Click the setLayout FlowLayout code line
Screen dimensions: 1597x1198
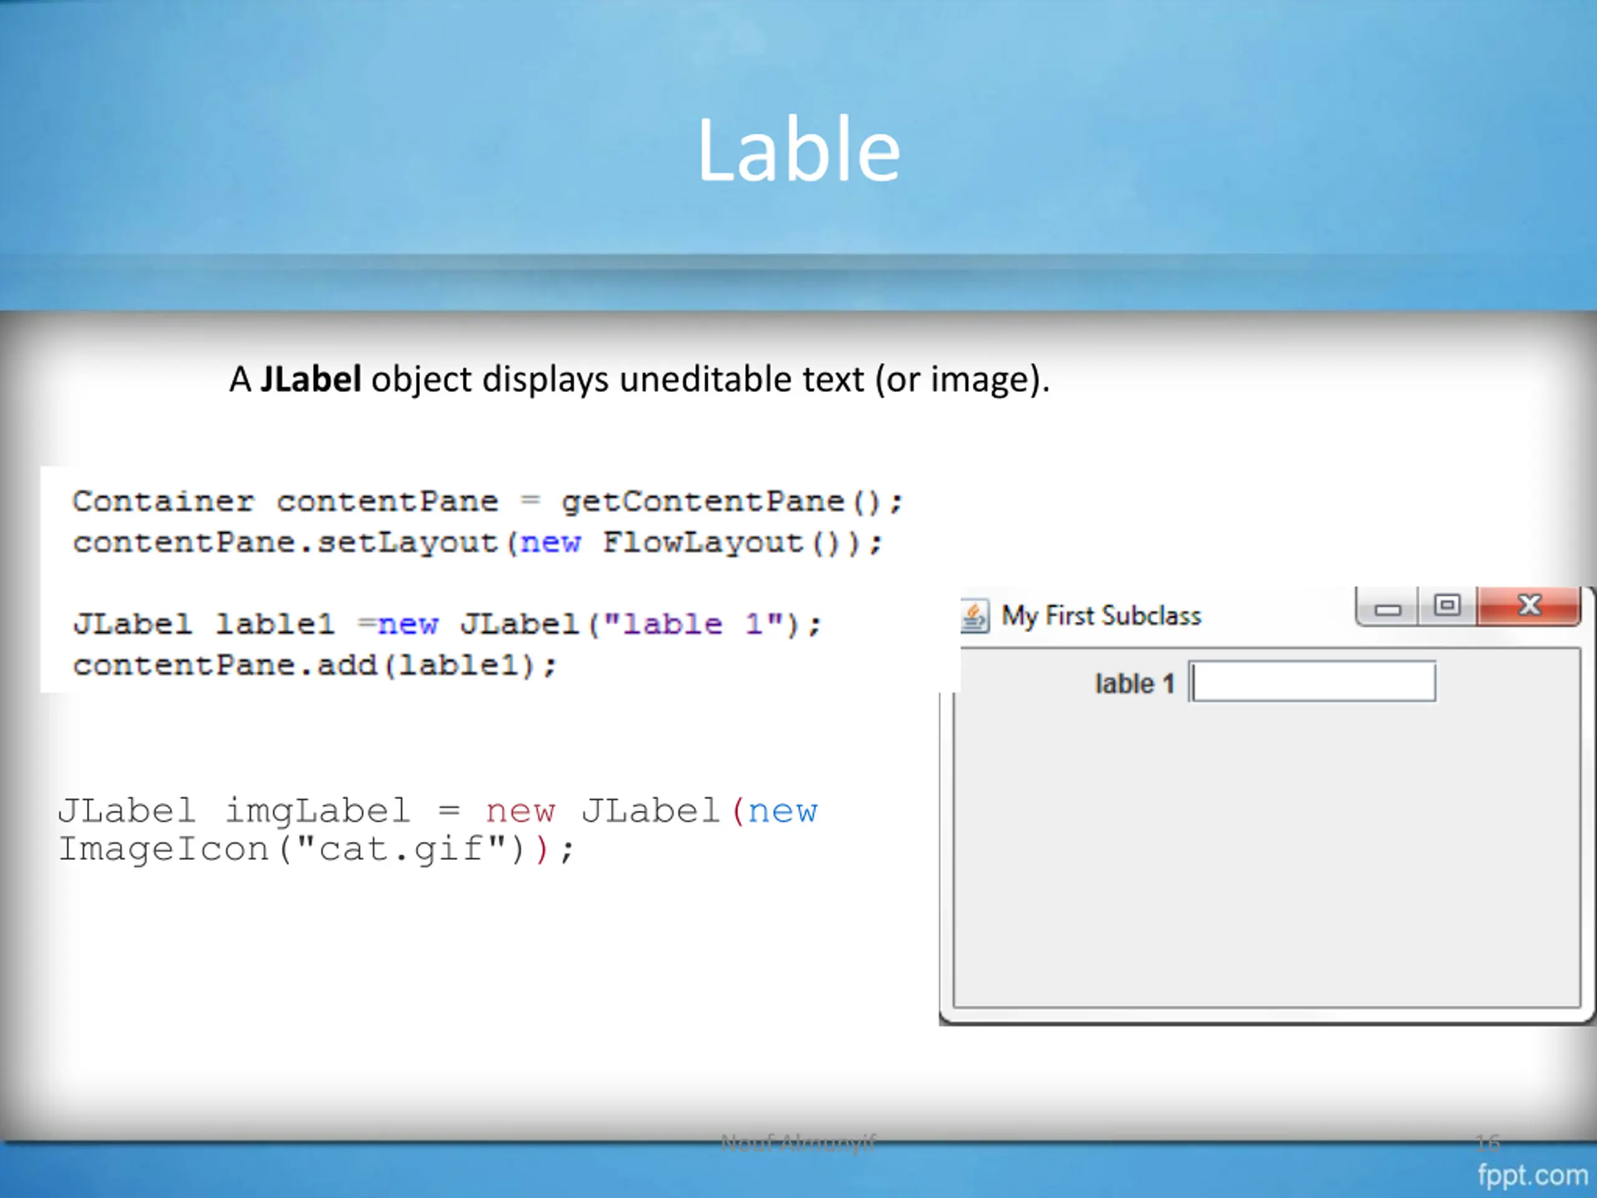[477, 542]
